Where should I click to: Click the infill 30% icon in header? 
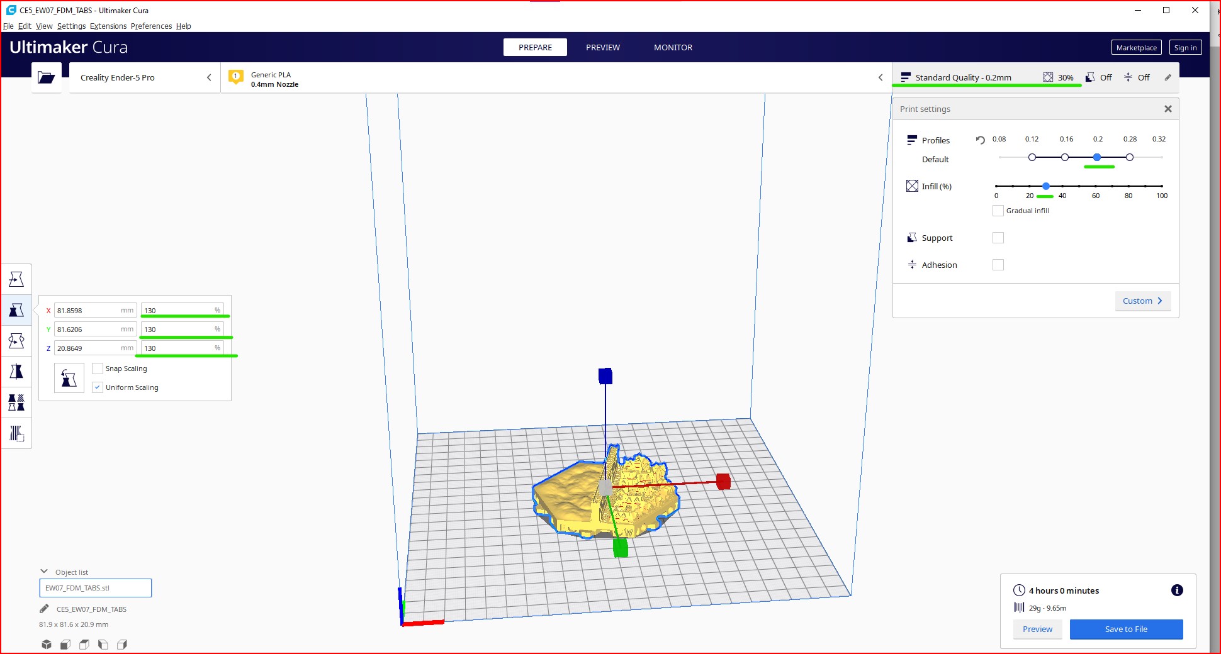pos(1048,77)
